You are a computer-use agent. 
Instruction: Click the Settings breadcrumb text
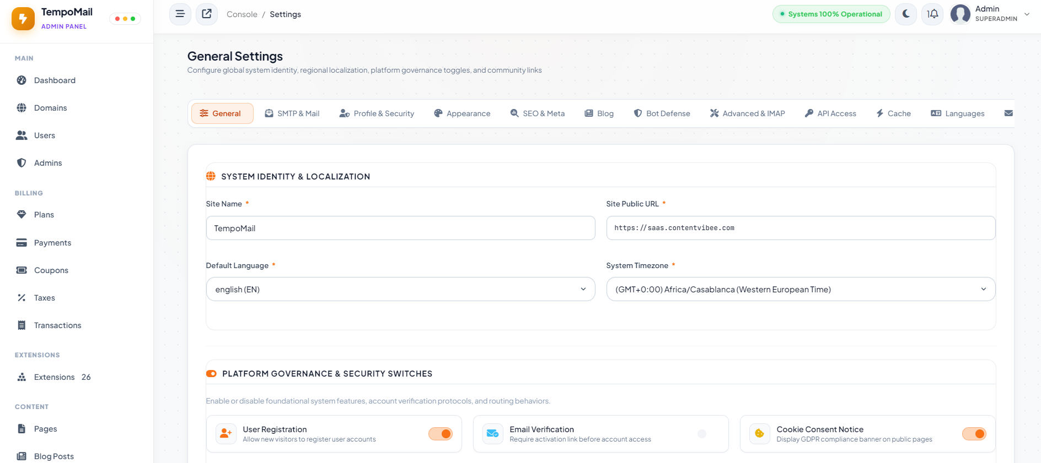tap(286, 14)
